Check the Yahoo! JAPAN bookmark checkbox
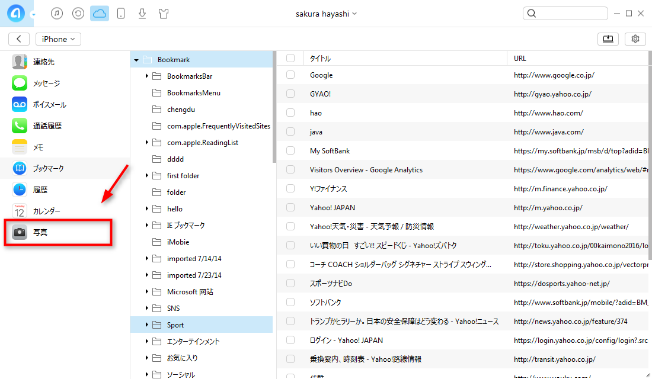This screenshot has width=652, height=379. click(290, 207)
